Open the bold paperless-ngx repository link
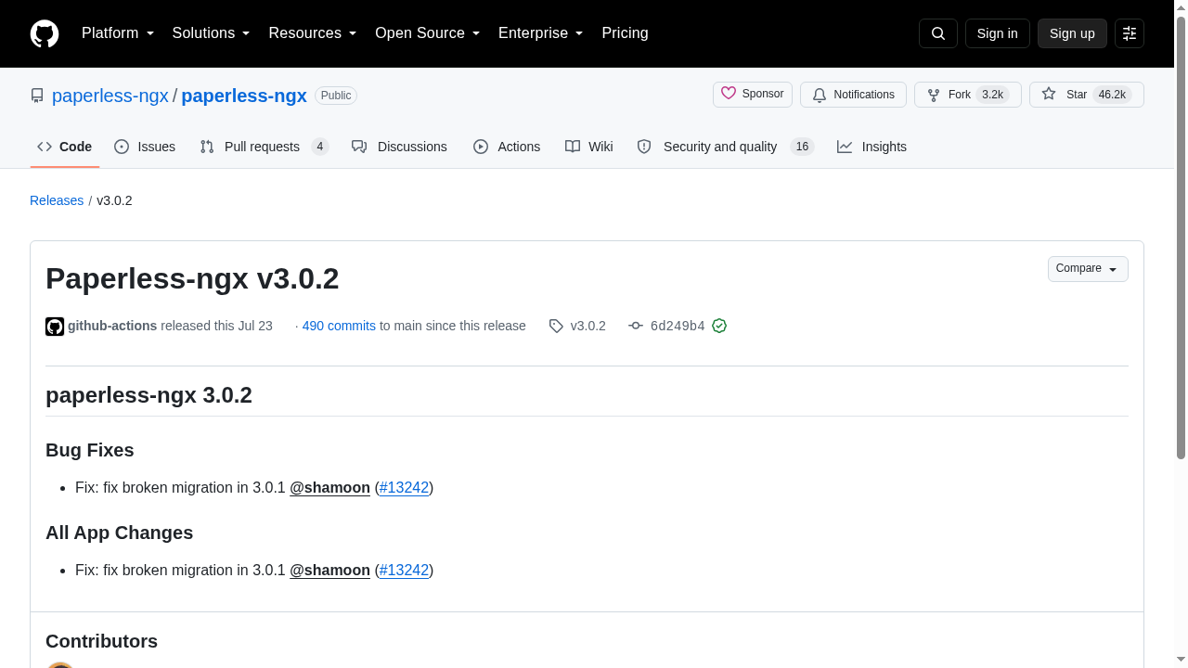This screenshot has width=1188, height=668. 244,96
